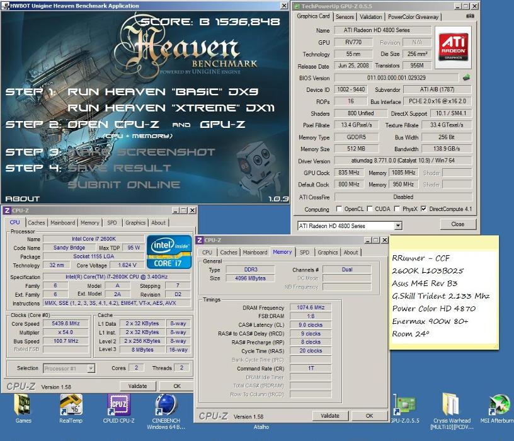Viewport: 514px width, 441px height.
Task: Toggle the OpenCL checkbox in GPU-Z
Action: click(x=340, y=209)
